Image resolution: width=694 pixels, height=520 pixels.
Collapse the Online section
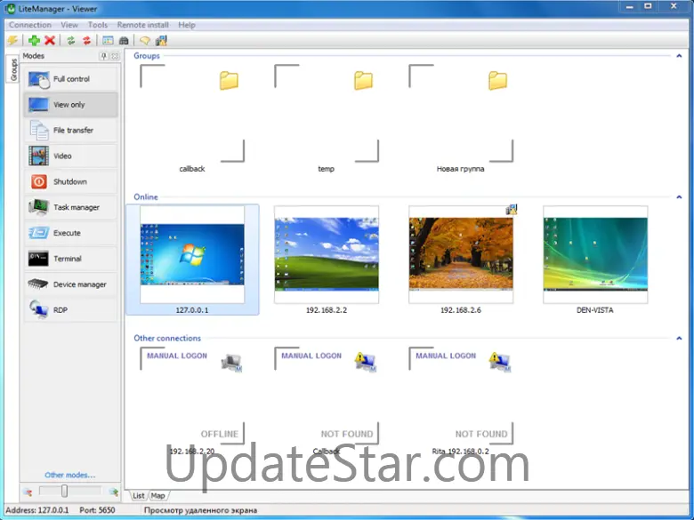click(x=679, y=196)
